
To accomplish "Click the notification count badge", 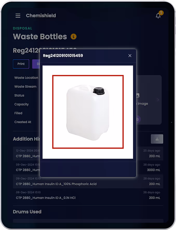I will click(161, 13).
